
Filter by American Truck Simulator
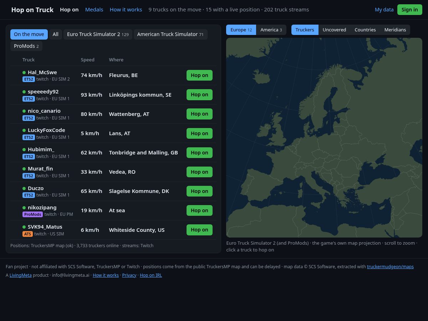tap(170, 34)
